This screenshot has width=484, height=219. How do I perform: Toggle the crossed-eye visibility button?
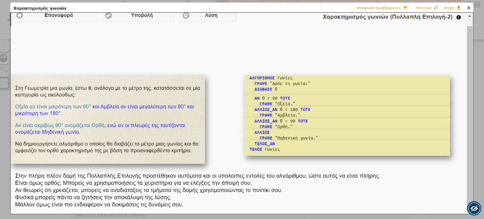point(474,208)
